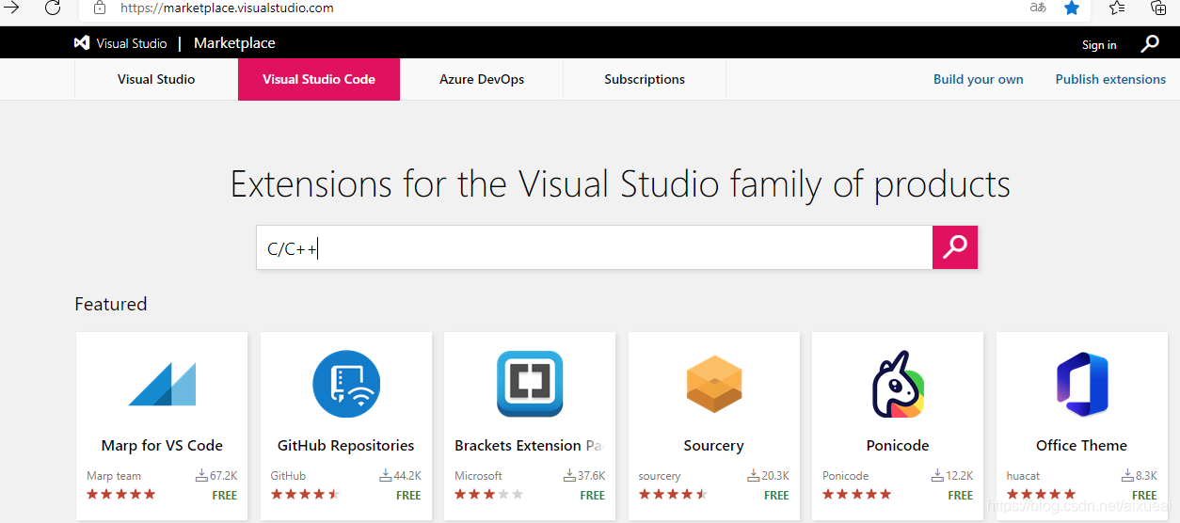1180x523 pixels.
Task: Click FREE label on Brackets card
Action: (593, 495)
